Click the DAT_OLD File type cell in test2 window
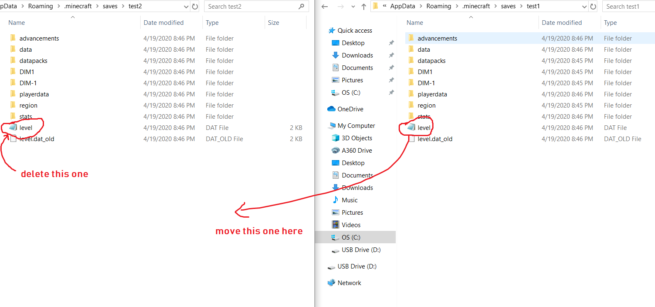This screenshot has width=655, height=307. pyautogui.click(x=224, y=139)
